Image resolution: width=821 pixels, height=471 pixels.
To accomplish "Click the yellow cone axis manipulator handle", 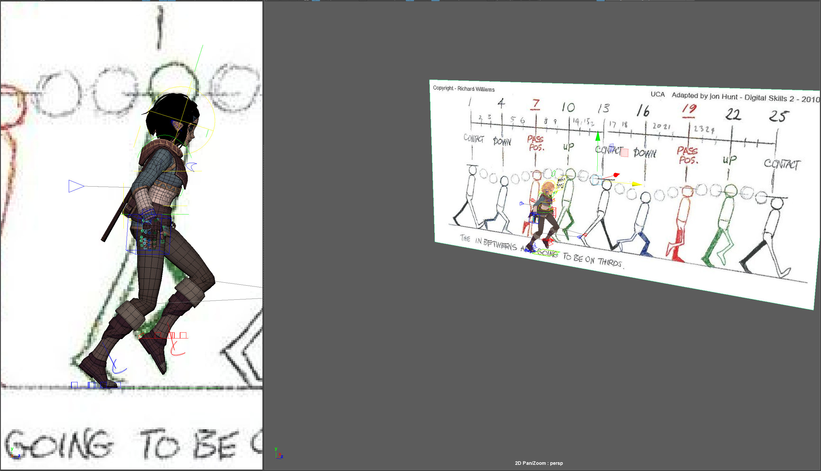I will tap(636, 184).
